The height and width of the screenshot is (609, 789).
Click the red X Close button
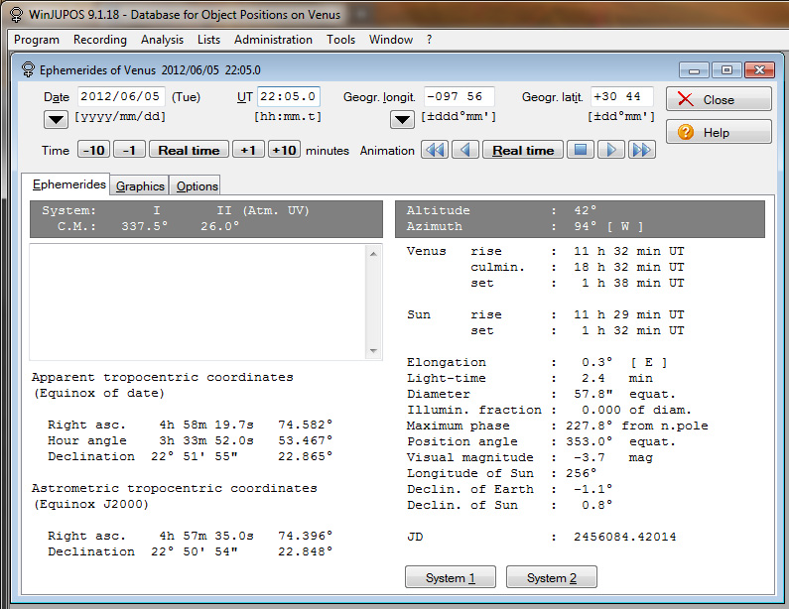click(x=719, y=99)
